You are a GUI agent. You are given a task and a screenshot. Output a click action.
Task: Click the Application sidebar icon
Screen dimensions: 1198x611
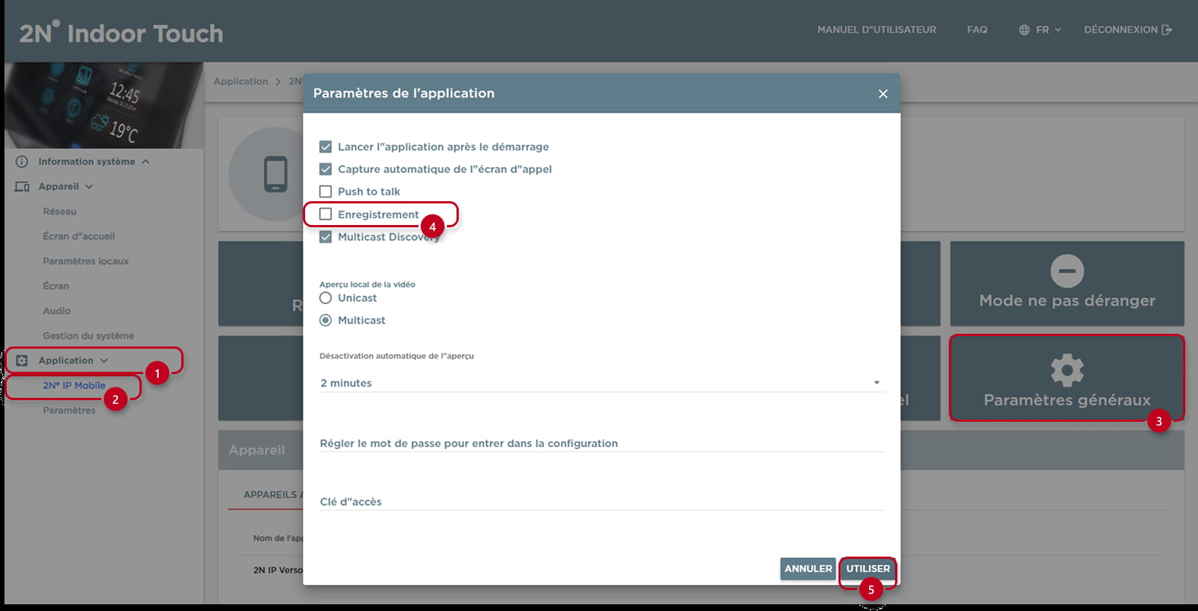click(22, 361)
